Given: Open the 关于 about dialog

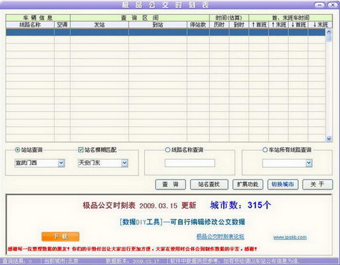Looking at the screenshot, I should 318,185.
